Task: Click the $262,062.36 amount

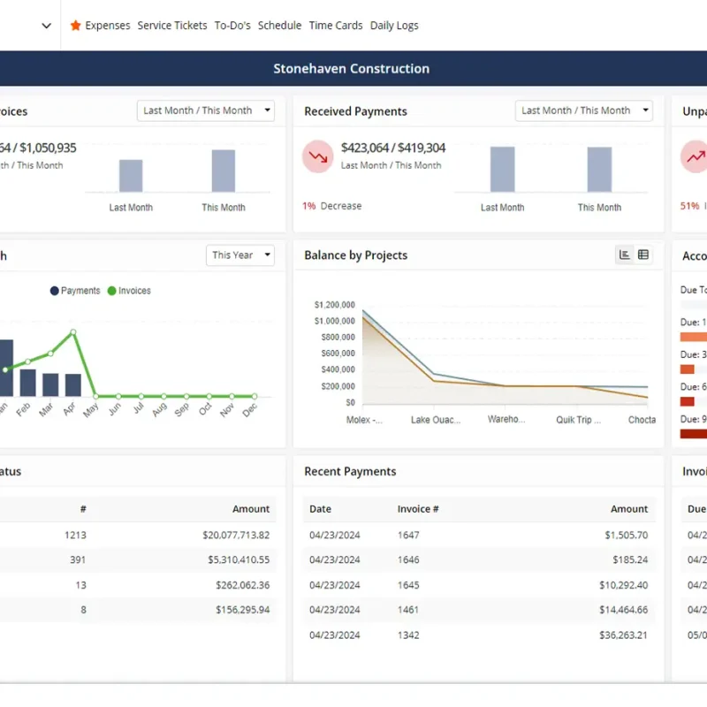Action: pos(242,585)
